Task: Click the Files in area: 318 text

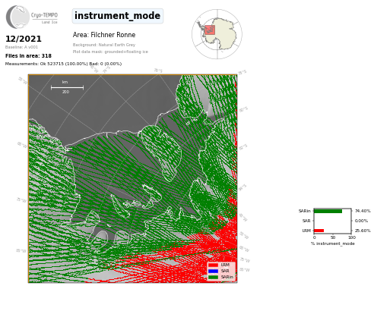Action: tap(28, 56)
